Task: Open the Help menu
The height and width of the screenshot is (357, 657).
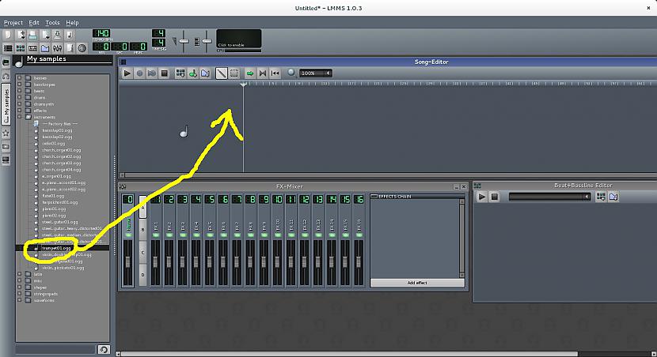Action: pos(72,23)
